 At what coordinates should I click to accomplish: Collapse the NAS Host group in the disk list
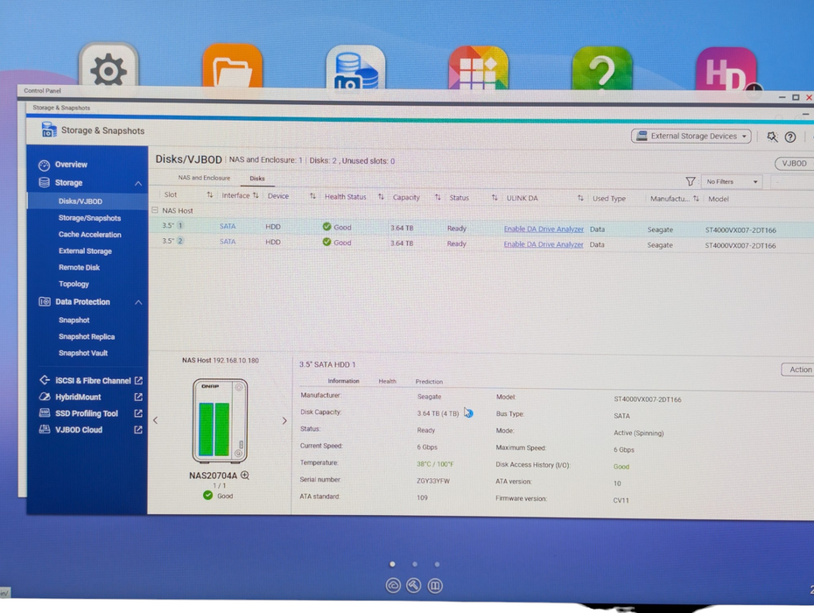(x=155, y=211)
